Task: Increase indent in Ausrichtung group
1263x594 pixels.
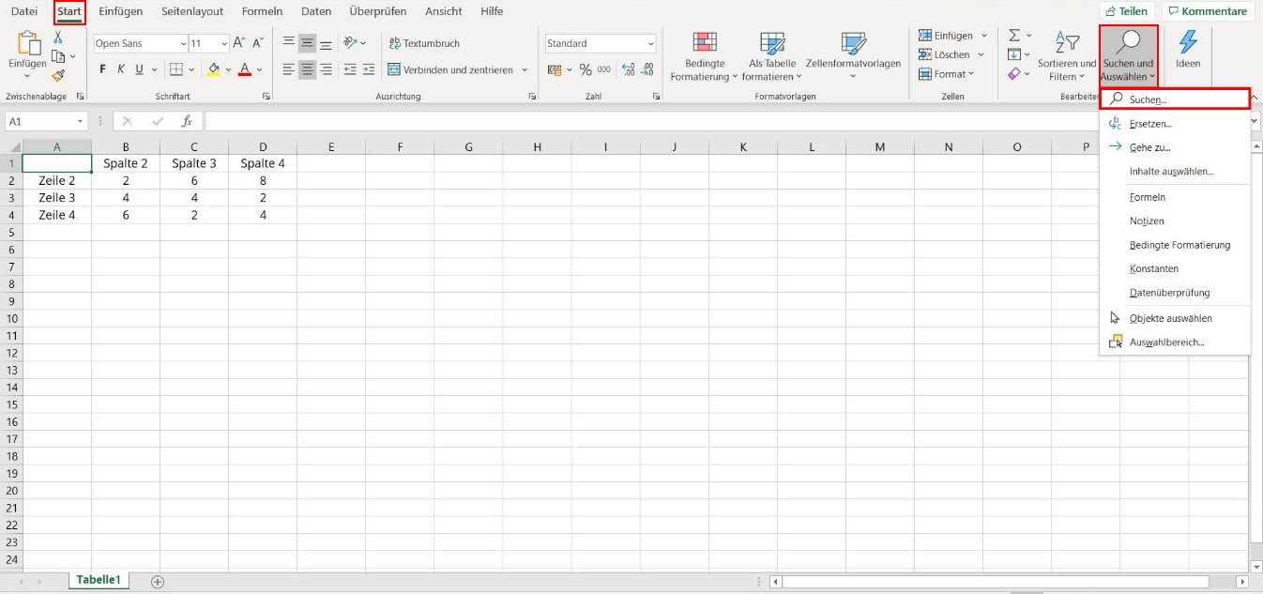Action: click(368, 69)
